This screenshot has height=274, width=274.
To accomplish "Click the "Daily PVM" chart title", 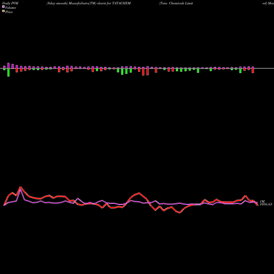I will point(10,3).
